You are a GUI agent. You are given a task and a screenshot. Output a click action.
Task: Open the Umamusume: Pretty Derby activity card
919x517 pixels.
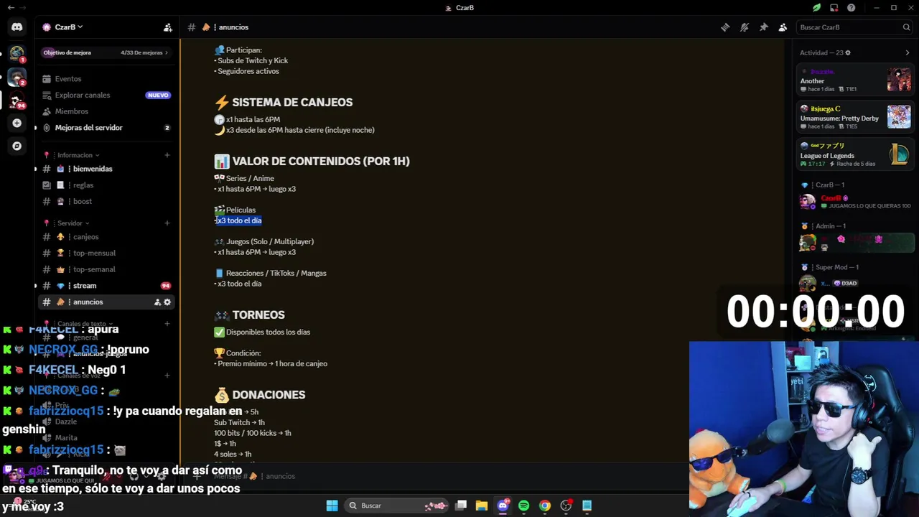[856, 117]
